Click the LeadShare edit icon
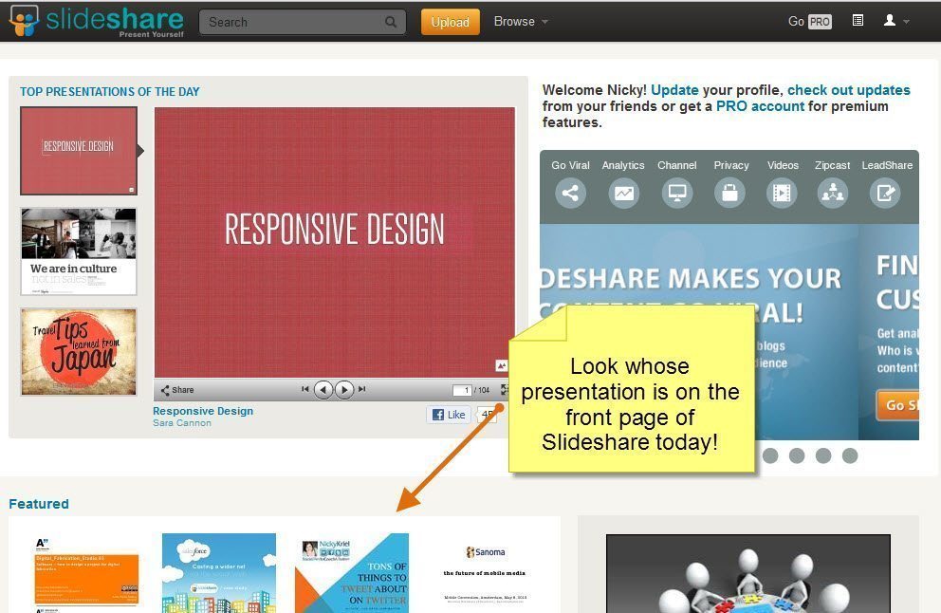 pos(885,194)
